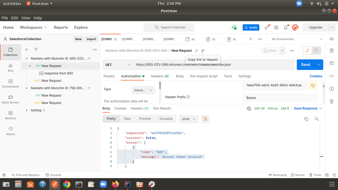Switch to comment mode toggle

[316, 51]
